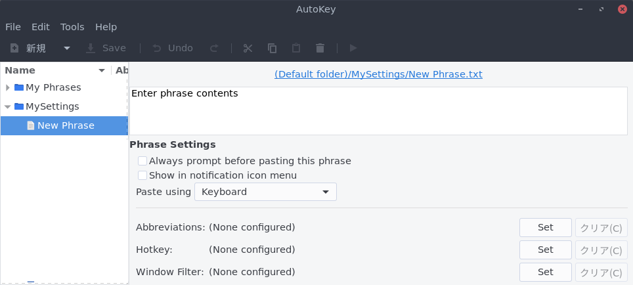The width and height of the screenshot is (633, 285).
Task: Click the folder icon of My Phrases
Action: [19, 87]
